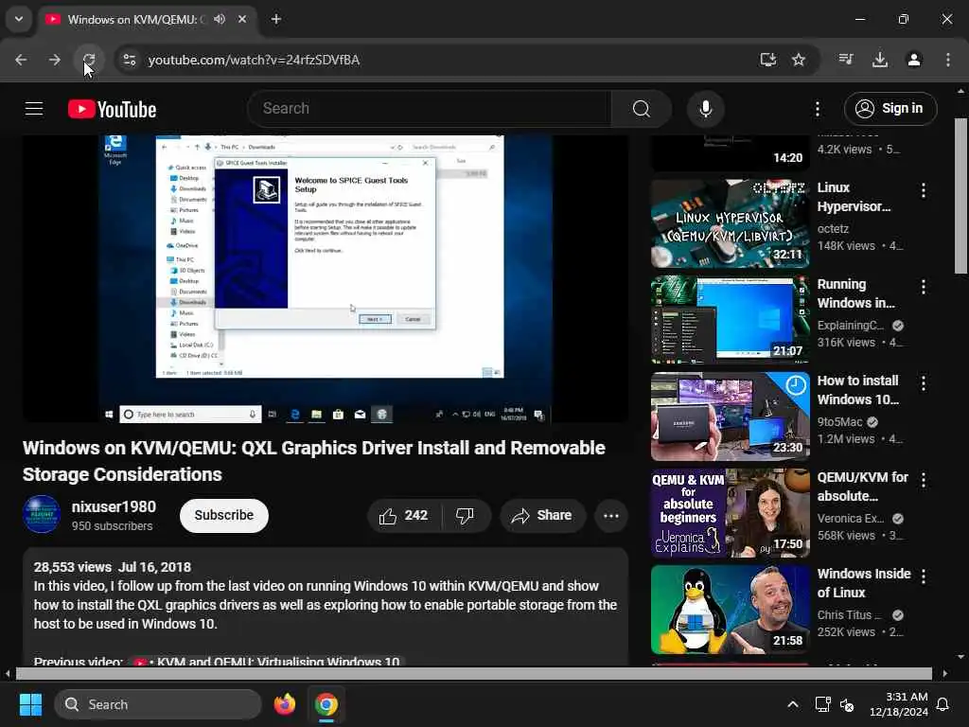The height and width of the screenshot is (727, 969).
Task: Click the network tray icon
Action: 822,704
